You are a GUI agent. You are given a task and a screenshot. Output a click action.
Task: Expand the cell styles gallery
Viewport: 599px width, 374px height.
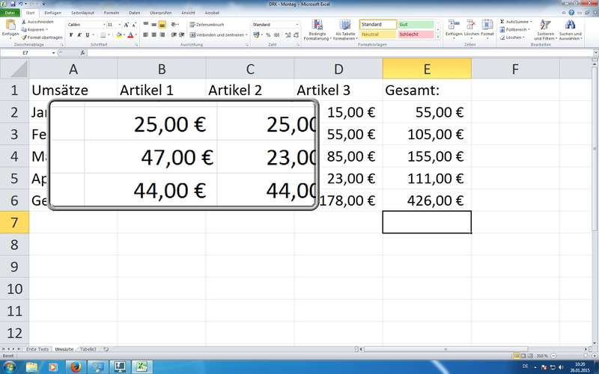point(438,37)
